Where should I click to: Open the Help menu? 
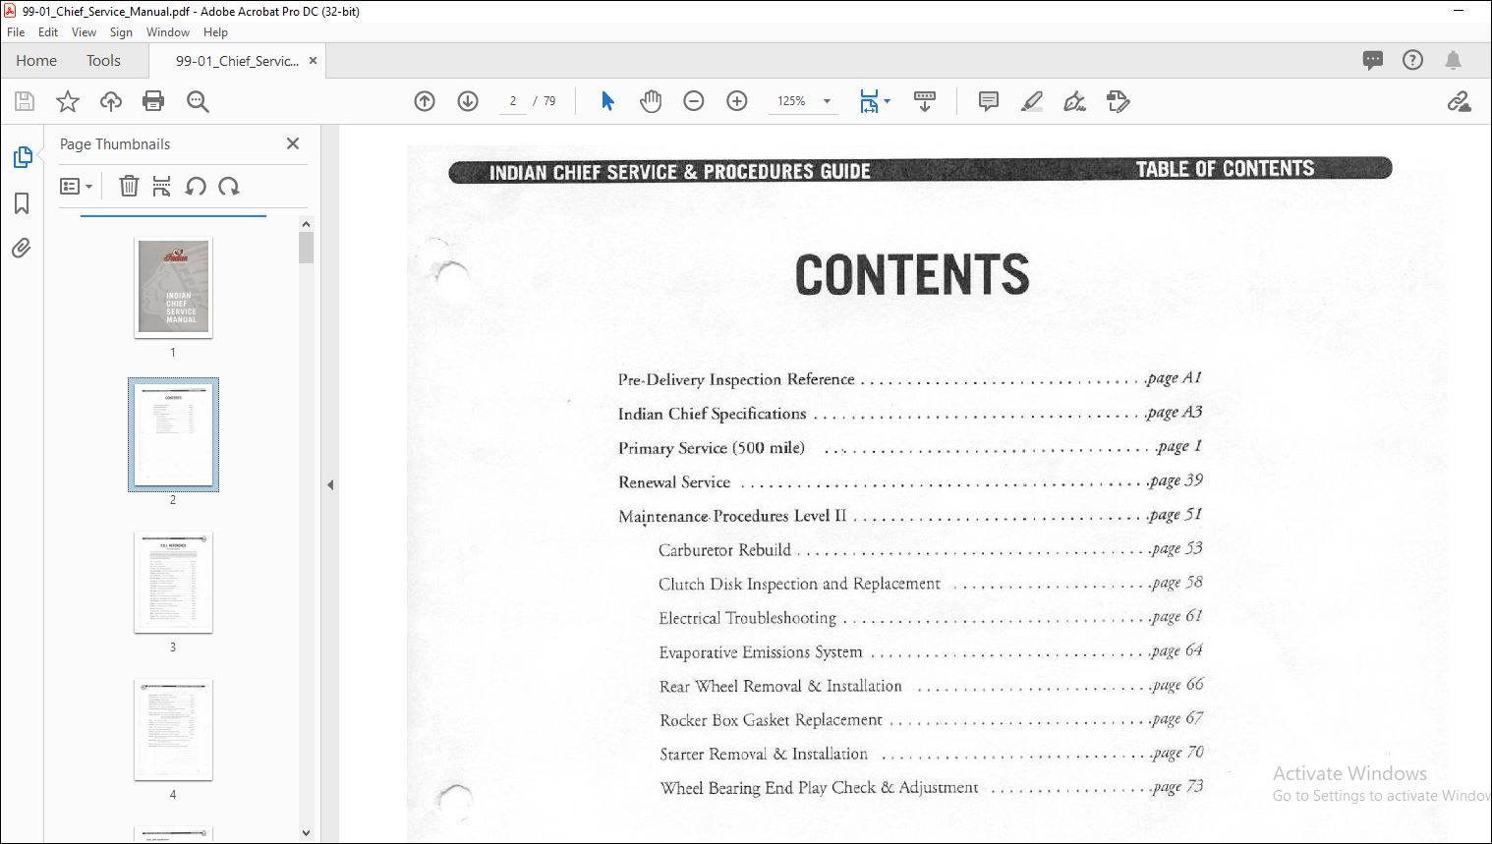pos(215,32)
